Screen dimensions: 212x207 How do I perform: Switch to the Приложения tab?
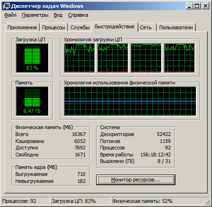tap(22, 27)
